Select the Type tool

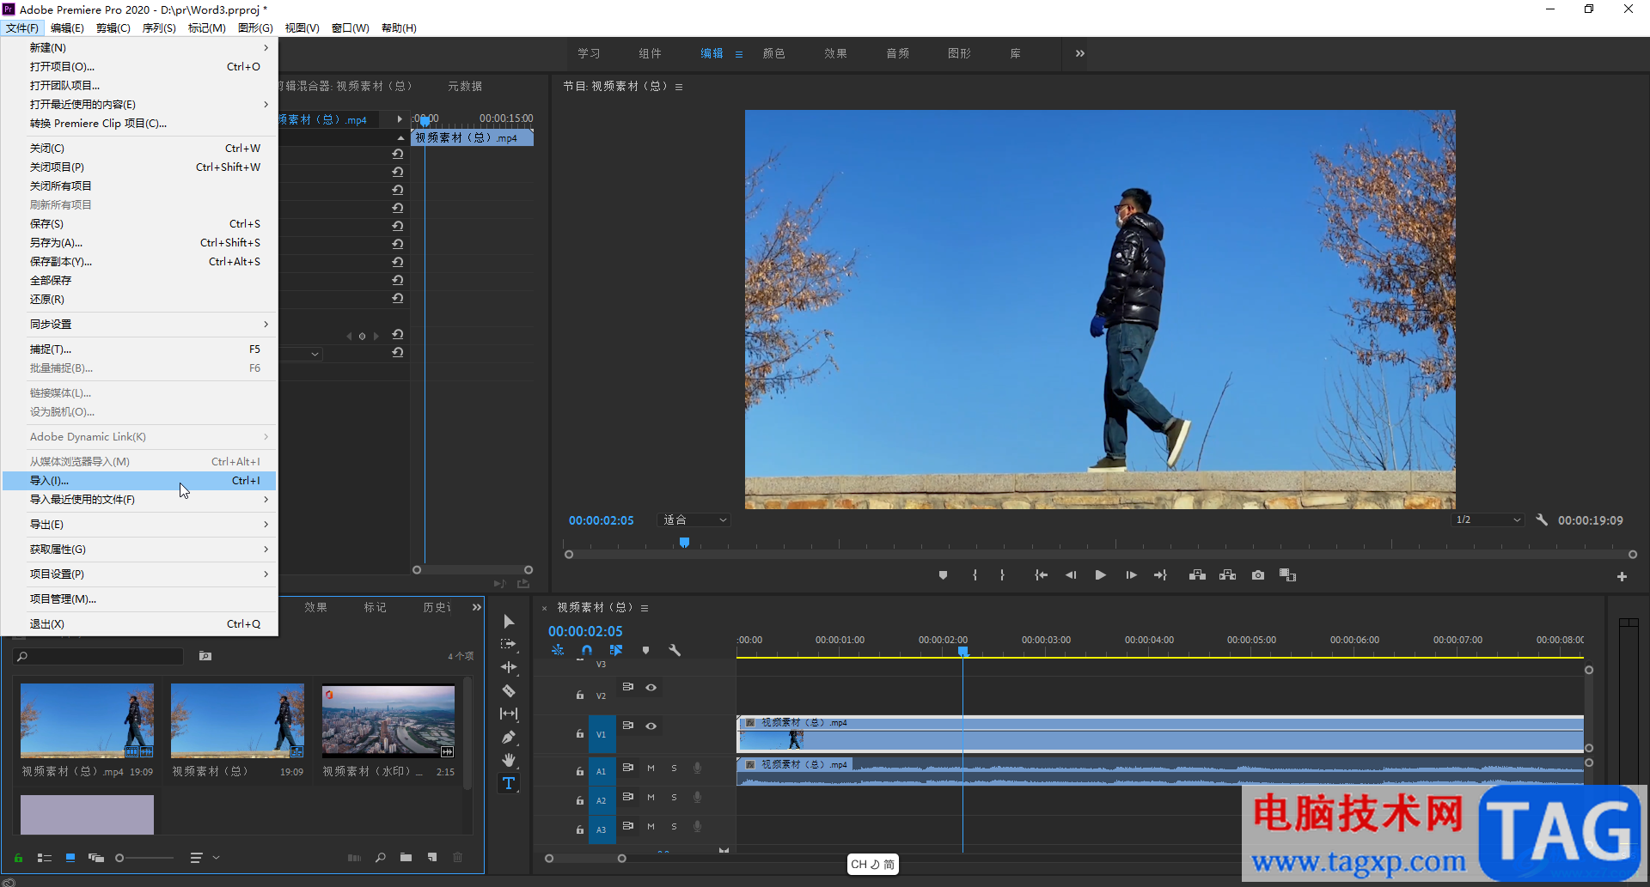tap(509, 783)
